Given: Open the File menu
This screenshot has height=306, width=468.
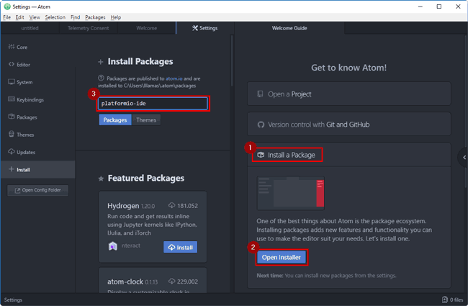Looking at the screenshot, I should (7, 17).
